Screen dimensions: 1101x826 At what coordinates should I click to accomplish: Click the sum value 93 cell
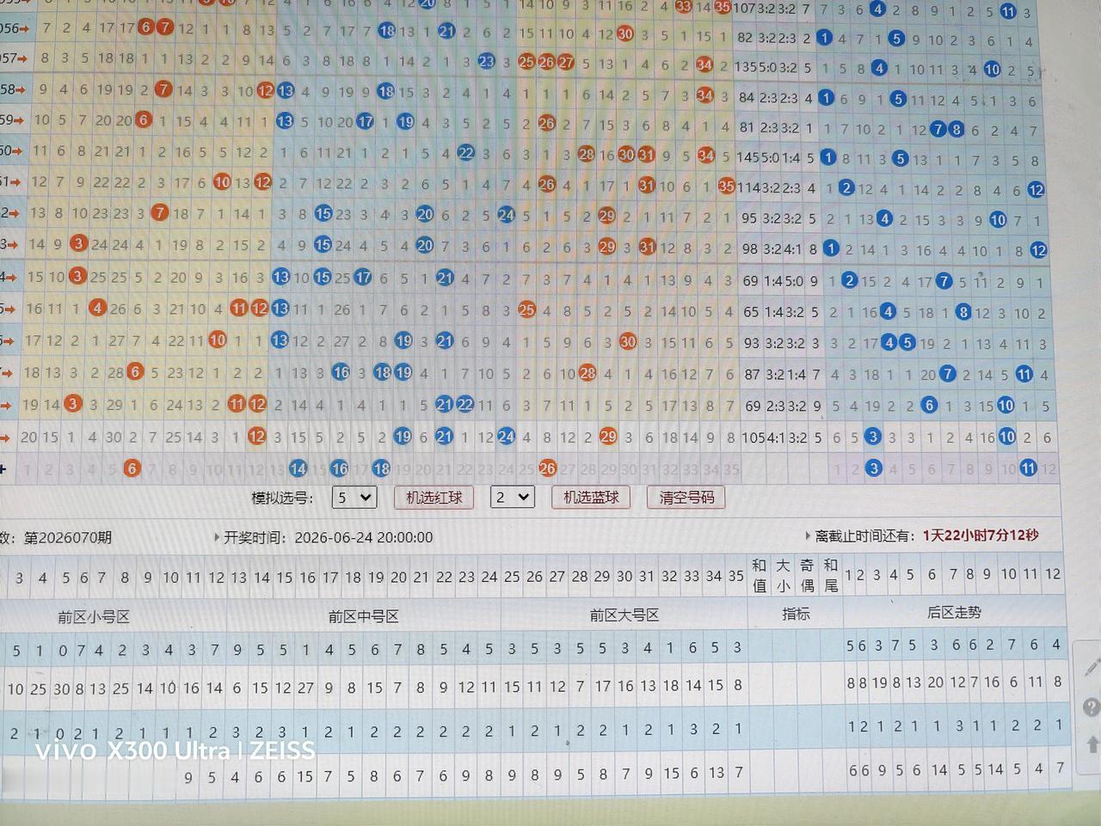(752, 343)
